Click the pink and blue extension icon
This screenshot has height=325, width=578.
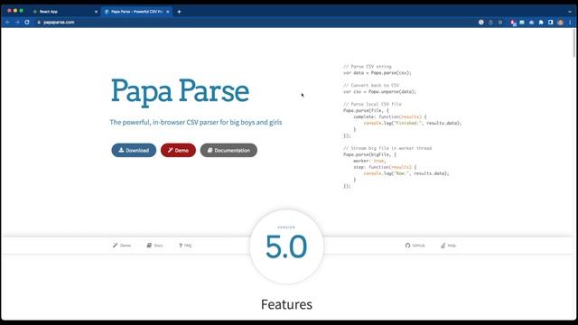tap(513, 22)
